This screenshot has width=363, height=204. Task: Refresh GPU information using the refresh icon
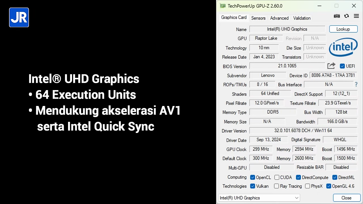click(347, 16)
